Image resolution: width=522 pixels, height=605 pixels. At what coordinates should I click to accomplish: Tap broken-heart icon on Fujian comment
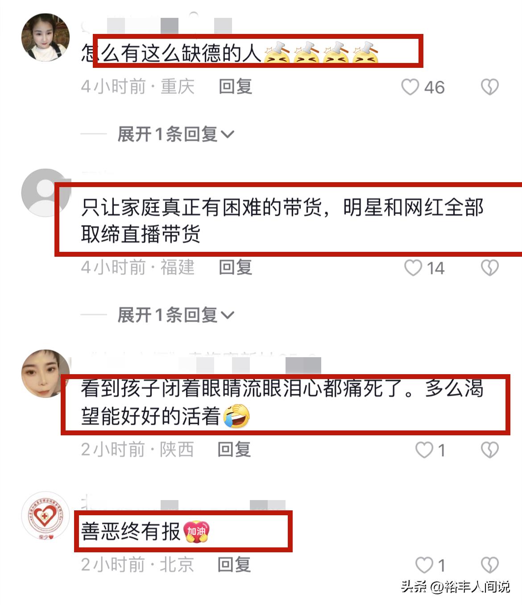489,268
